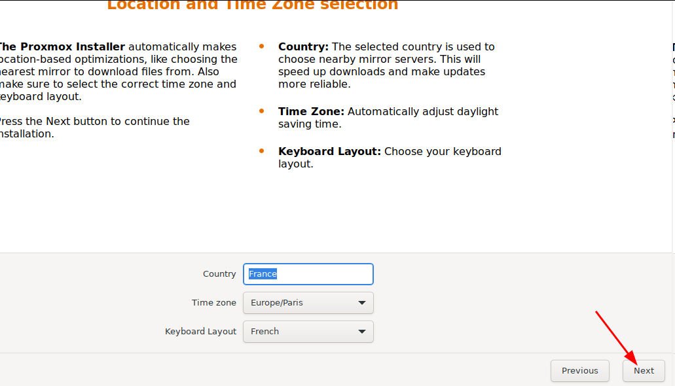Click the orange bullet beside Time Zone description
675x386 pixels.
262,112
